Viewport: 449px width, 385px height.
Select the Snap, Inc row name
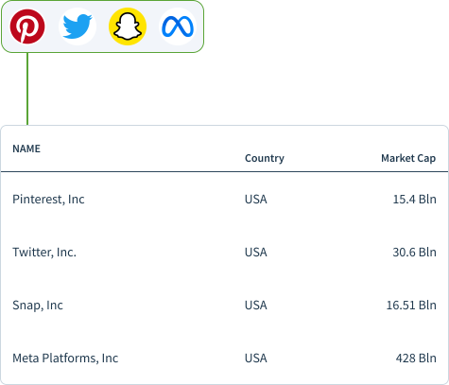pyautogui.click(x=38, y=306)
